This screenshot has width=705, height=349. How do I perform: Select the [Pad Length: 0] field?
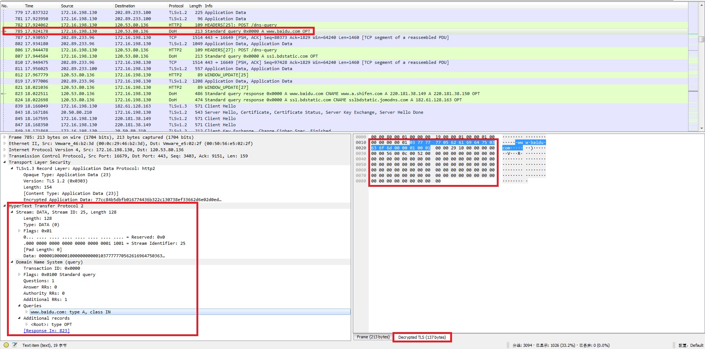[43, 250]
